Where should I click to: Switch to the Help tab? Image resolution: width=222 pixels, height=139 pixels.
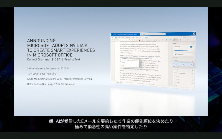[x=140, y=37]
